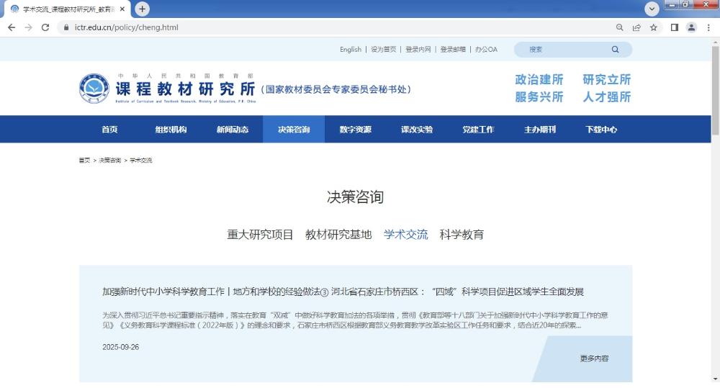
Task: Click the 更多内容 button
Action: pyautogui.click(x=594, y=358)
